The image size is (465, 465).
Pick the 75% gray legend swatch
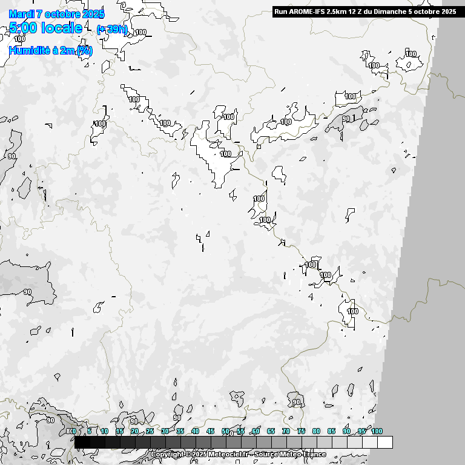tap(309, 443)
